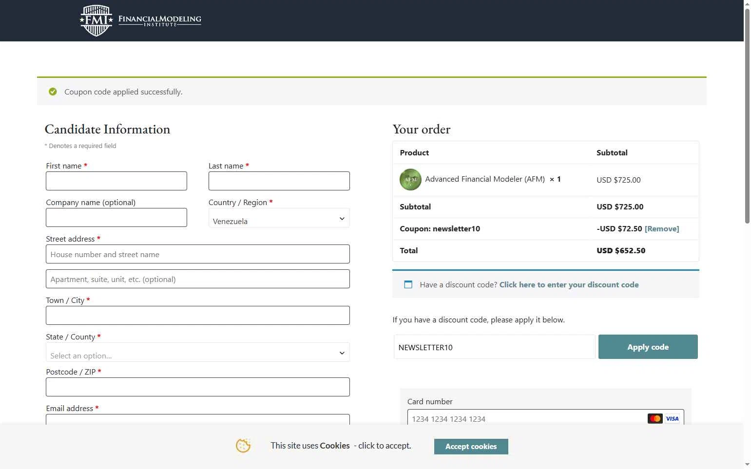Click the Card number input field
This screenshot has height=469, width=751.
545,418
